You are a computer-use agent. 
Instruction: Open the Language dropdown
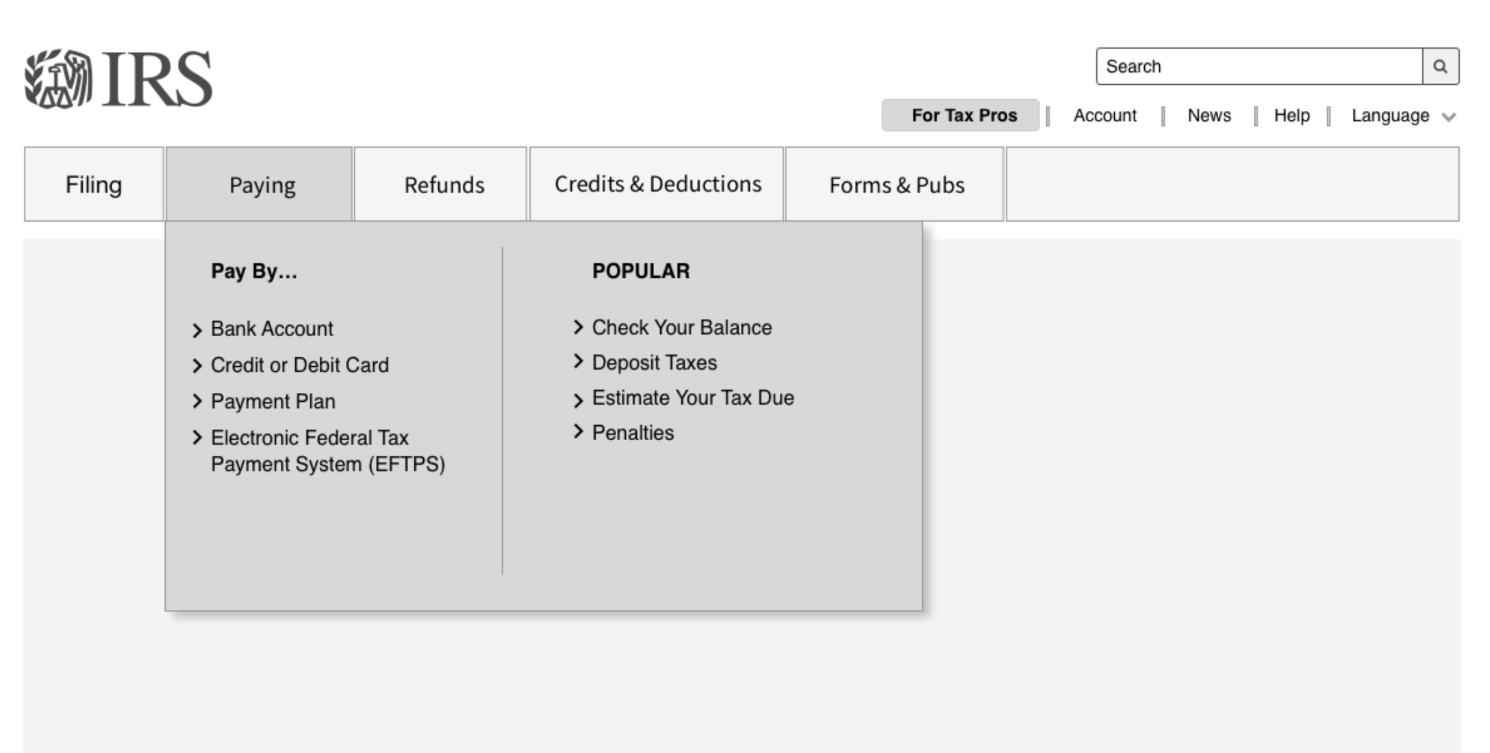(1404, 115)
